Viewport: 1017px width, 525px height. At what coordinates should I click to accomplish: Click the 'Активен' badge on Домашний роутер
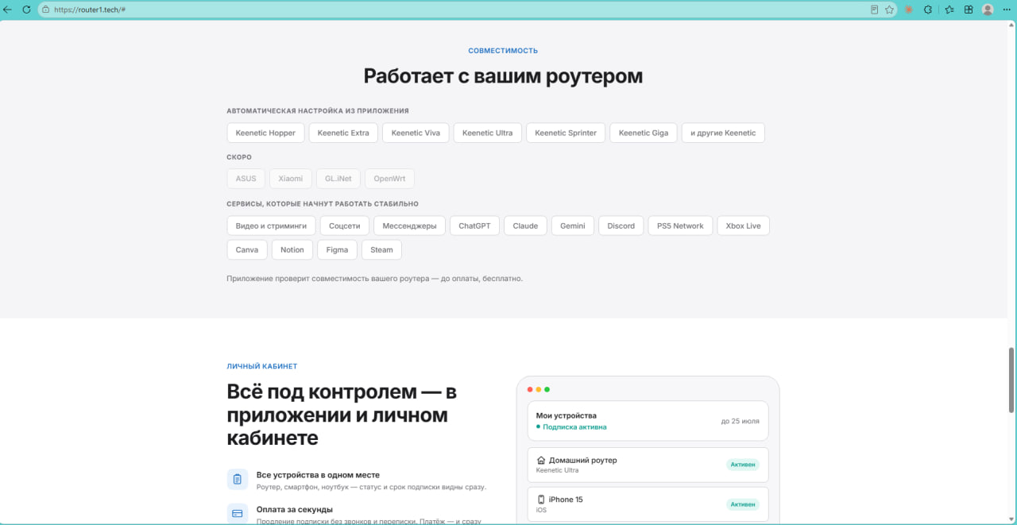click(743, 465)
